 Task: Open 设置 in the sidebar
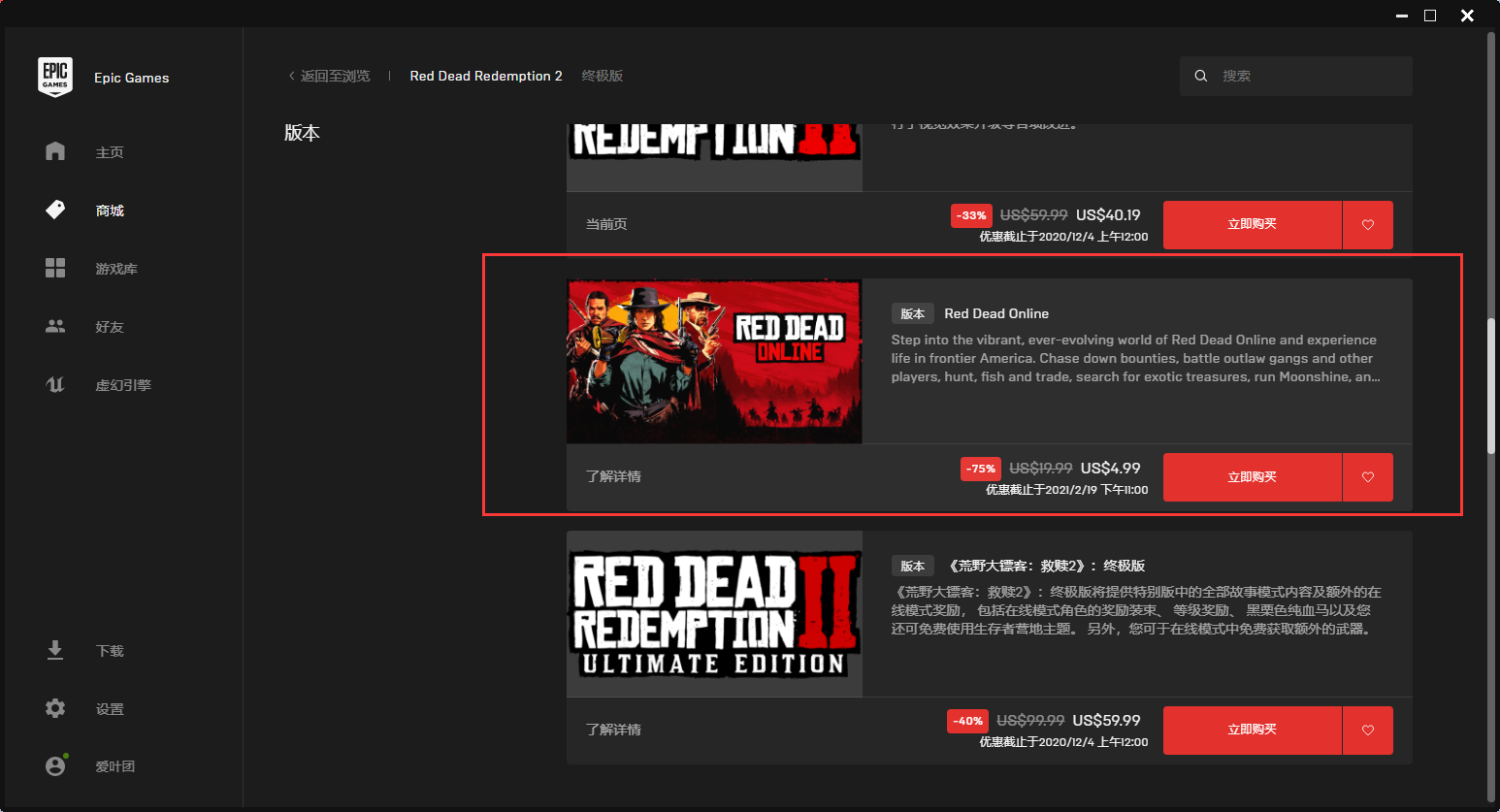[110, 709]
